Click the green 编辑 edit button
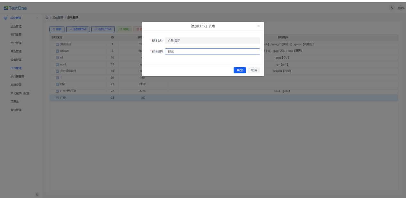Image resolution: width=406 pixels, height=198 pixels. [124, 29]
